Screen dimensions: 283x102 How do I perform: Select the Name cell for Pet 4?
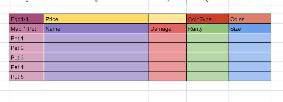[96, 67]
